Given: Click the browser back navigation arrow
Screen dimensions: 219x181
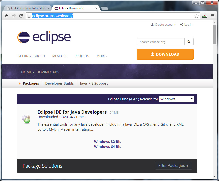Looking at the screenshot, I should (6, 16).
